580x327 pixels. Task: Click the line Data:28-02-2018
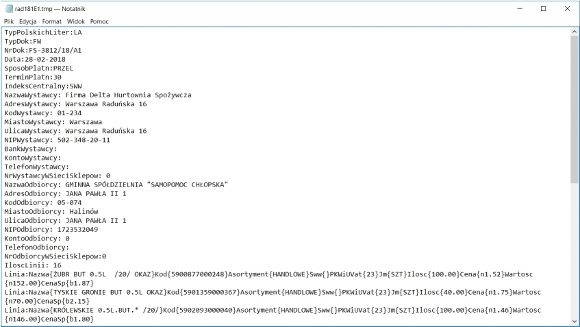35,59
